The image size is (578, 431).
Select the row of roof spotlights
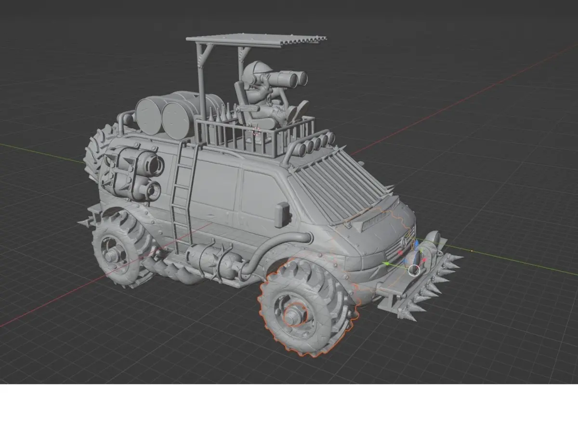click(x=314, y=144)
